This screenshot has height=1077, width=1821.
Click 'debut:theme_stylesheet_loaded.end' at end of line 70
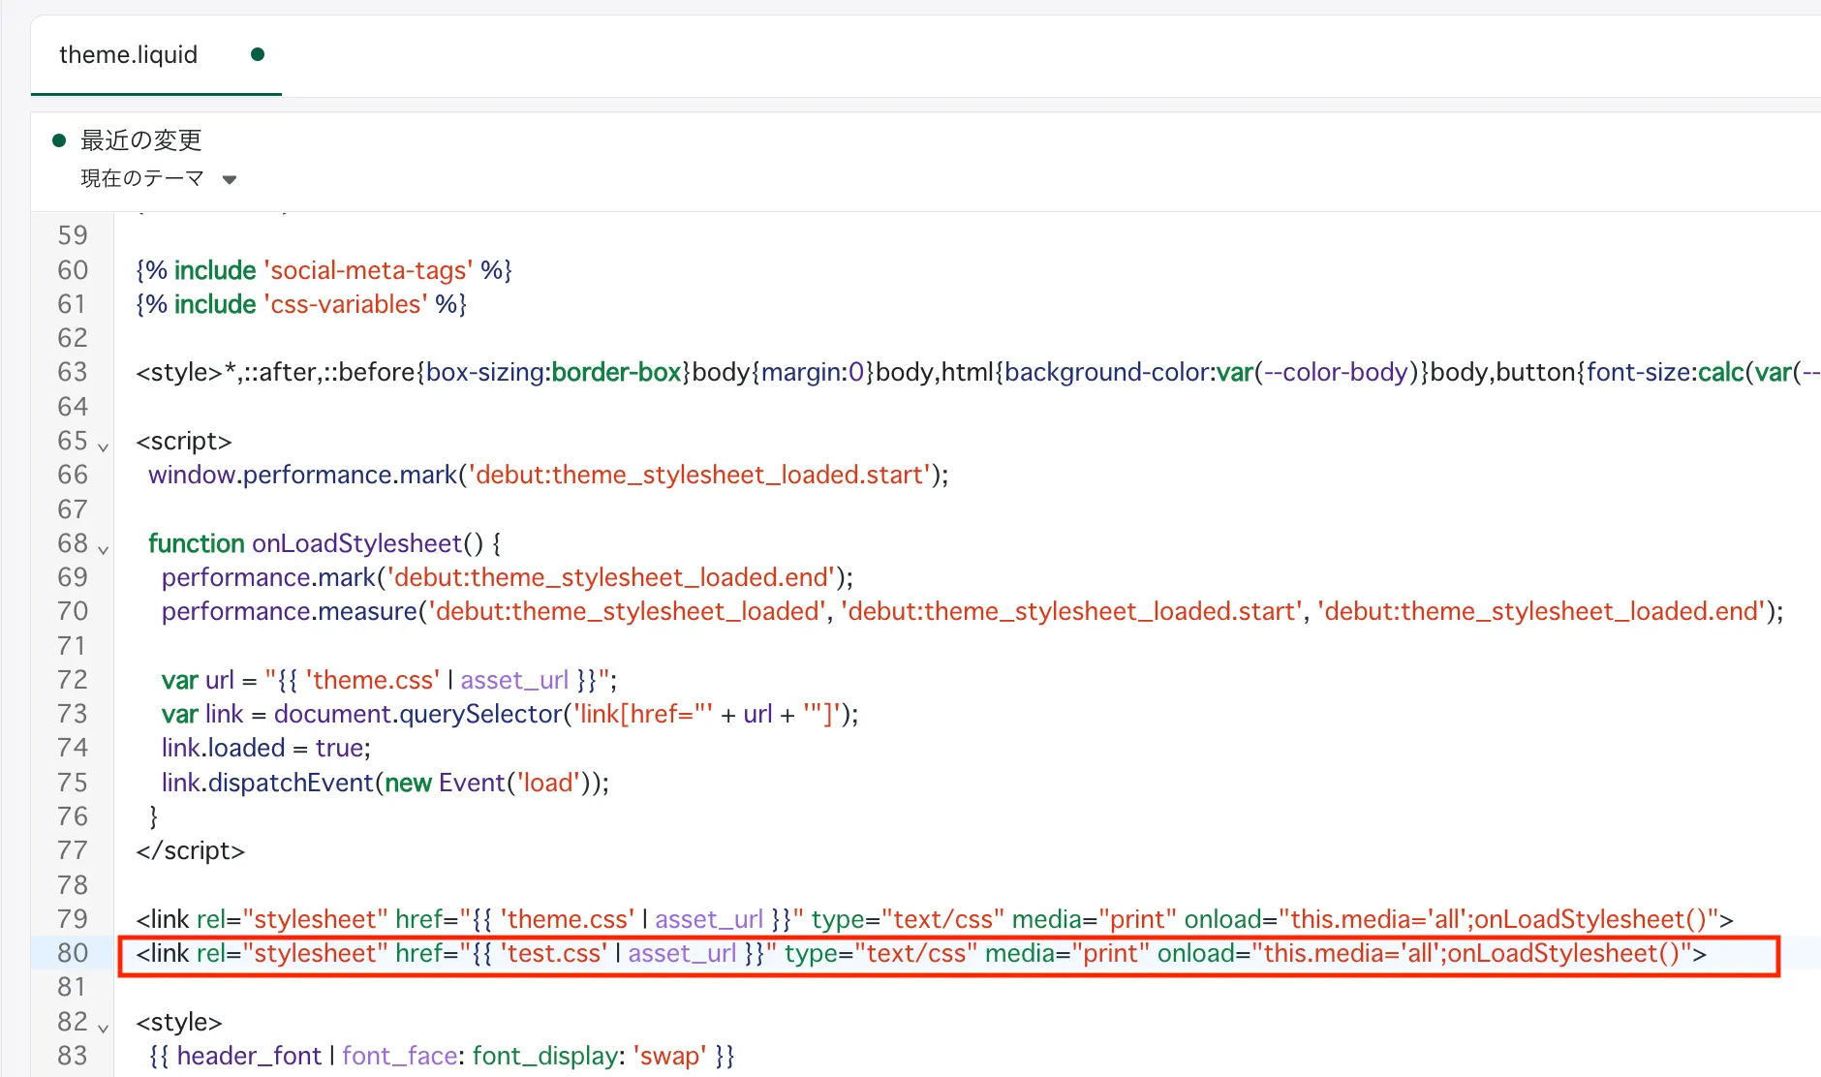[1542, 611]
